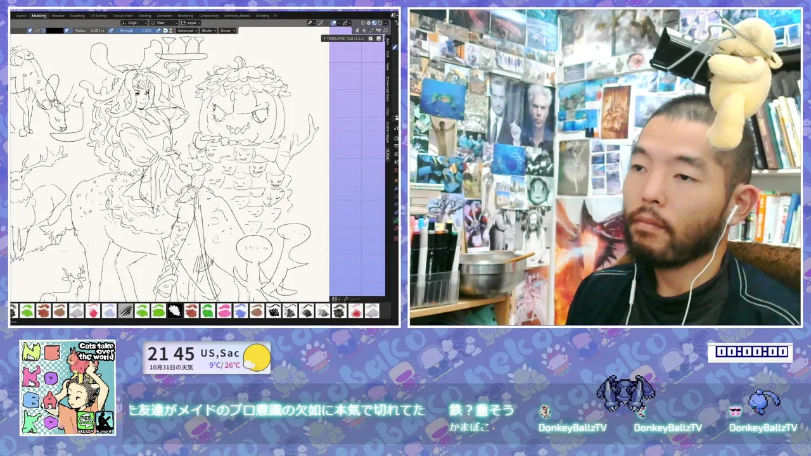Open the Color sidebar tab
The height and width of the screenshot is (456, 811).
pos(387,111)
